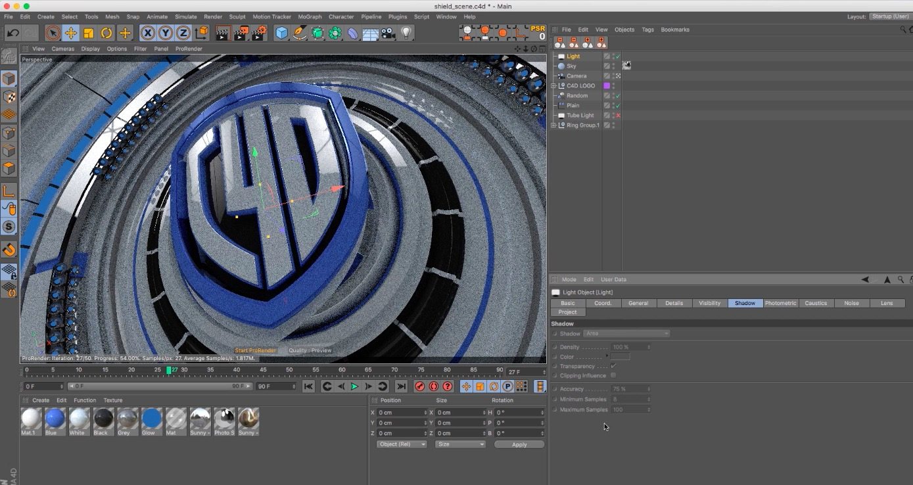Switch to the Photometric tab
913x485 pixels.
(780, 303)
